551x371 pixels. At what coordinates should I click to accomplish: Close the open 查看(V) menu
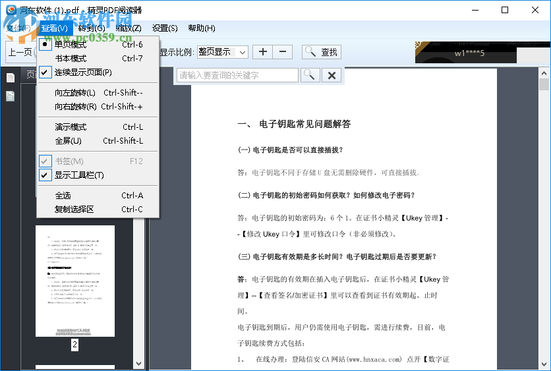(x=55, y=28)
